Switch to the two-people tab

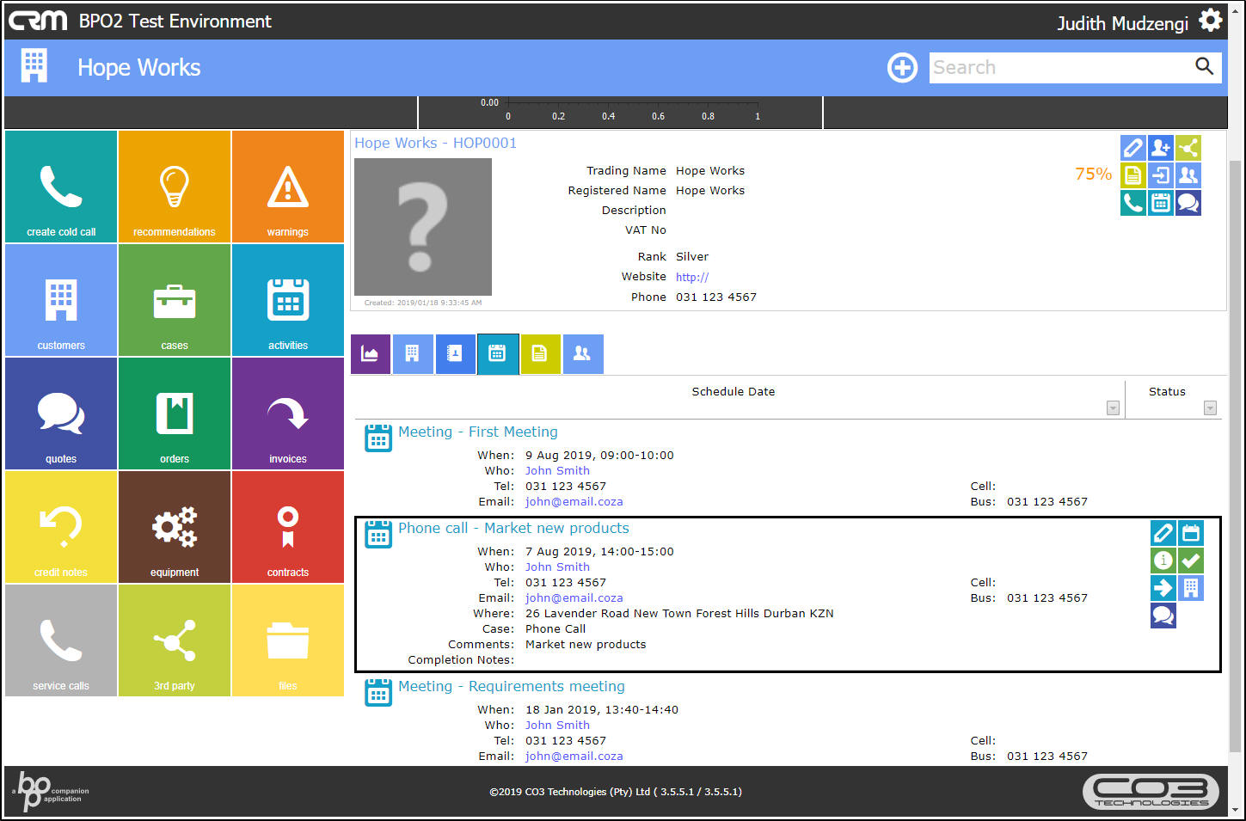coord(583,354)
